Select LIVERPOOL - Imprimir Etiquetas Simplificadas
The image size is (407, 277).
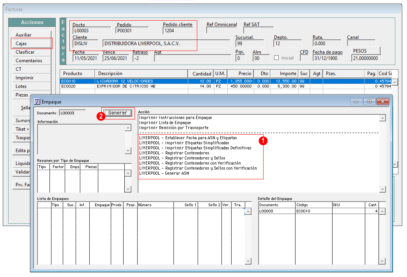coord(184,143)
